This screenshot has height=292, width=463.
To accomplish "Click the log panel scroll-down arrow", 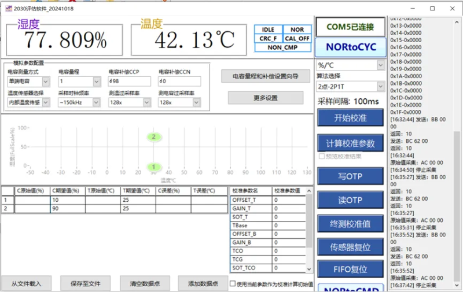I will click(x=457, y=285).
